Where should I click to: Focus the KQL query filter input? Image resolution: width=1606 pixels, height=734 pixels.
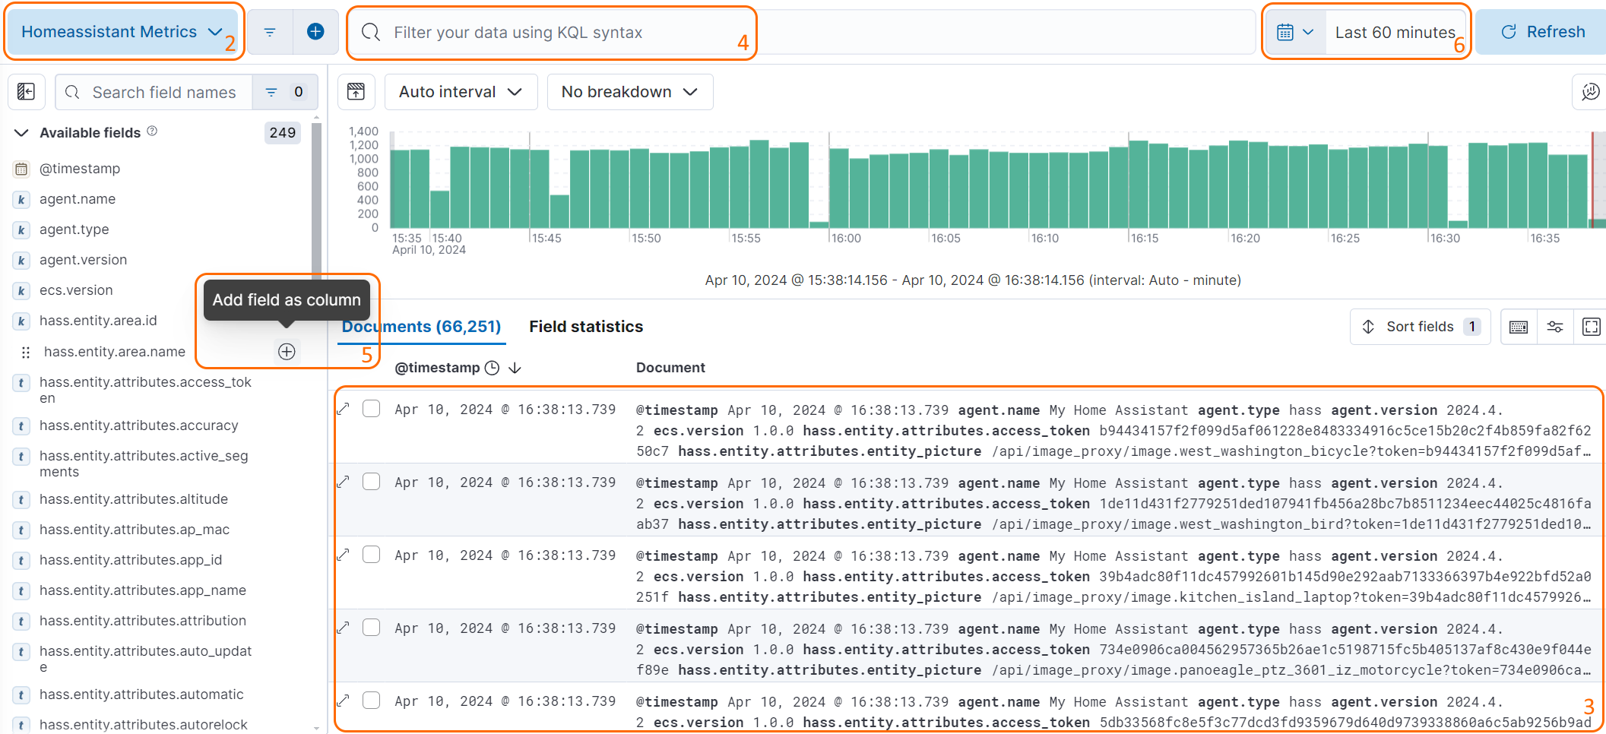[x=802, y=32]
